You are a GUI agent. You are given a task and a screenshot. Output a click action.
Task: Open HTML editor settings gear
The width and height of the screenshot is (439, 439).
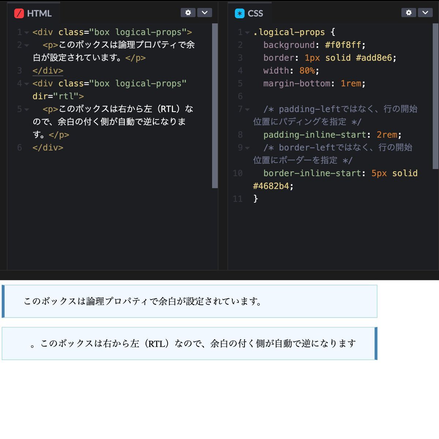click(x=188, y=13)
